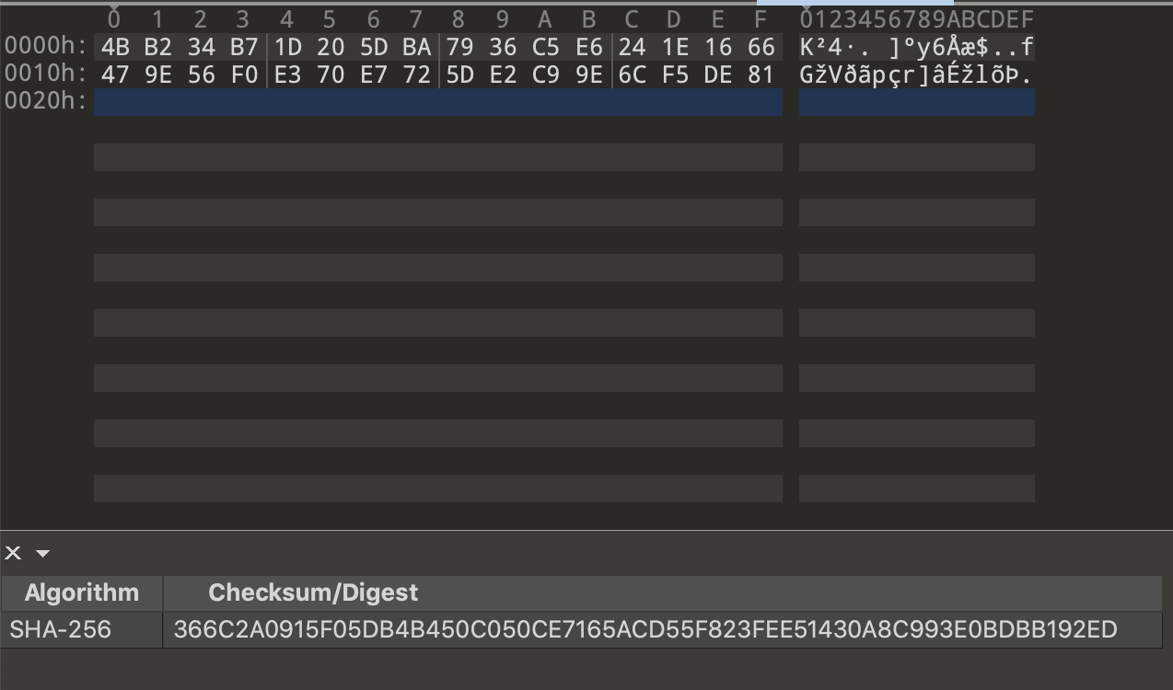Sort by the Checksum/Digest column header
This screenshot has width=1173, height=690.
(x=662, y=592)
